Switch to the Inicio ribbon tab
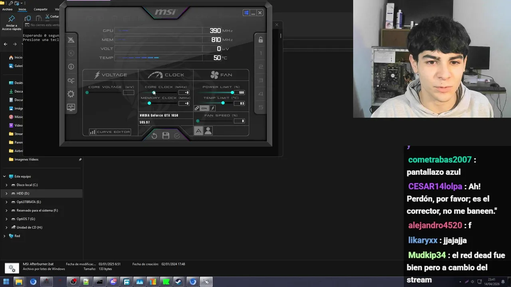 [x=22, y=9]
